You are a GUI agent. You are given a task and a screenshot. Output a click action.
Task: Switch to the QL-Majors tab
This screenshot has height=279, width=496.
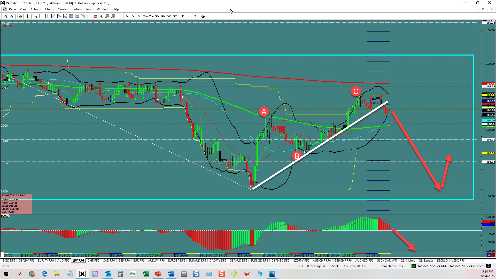tap(408, 260)
